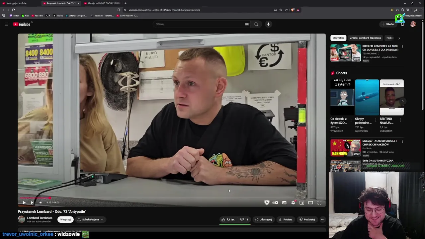Seek on the red video progress bar

[x=172, y=198]
